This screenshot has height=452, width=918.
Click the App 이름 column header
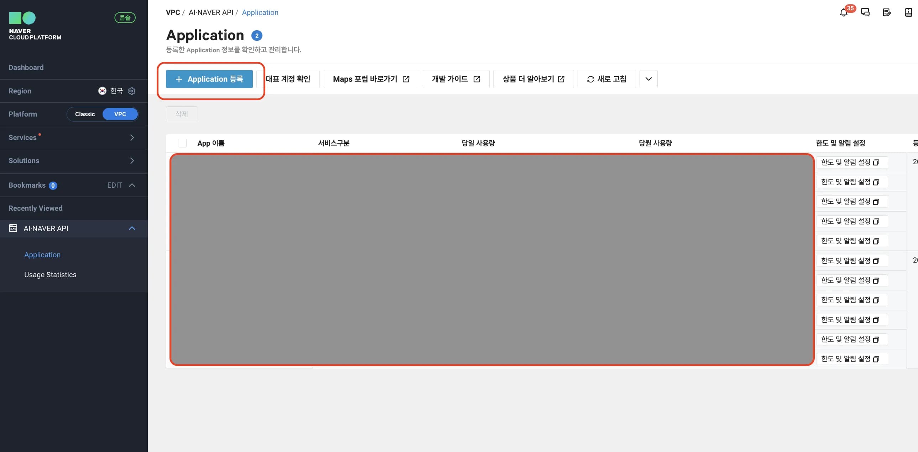click(x=211, y=143)
